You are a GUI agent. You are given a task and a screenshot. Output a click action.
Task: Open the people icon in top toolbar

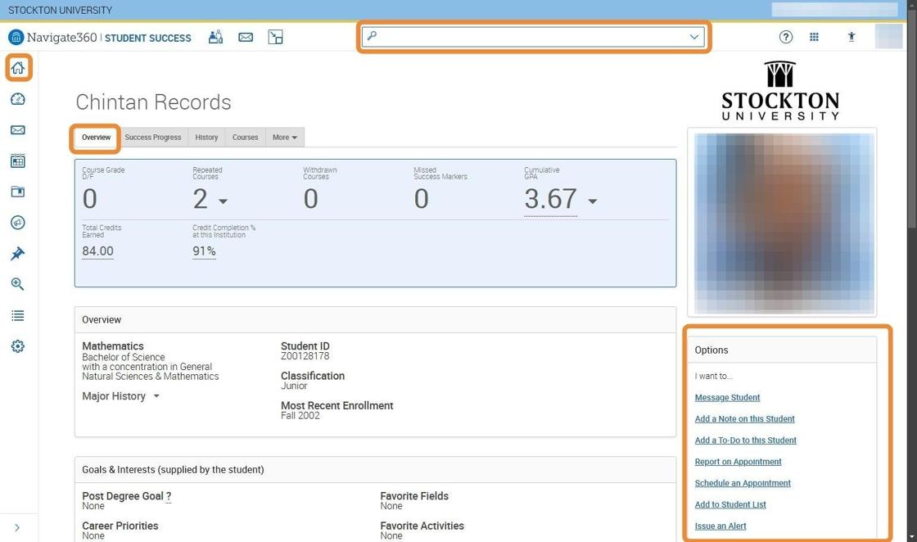(216, 37)
